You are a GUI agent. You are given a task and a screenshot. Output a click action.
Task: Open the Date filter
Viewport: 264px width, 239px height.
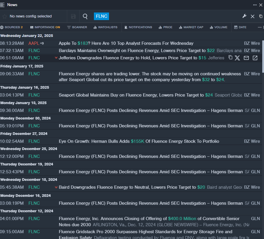[x=240, y=27]
